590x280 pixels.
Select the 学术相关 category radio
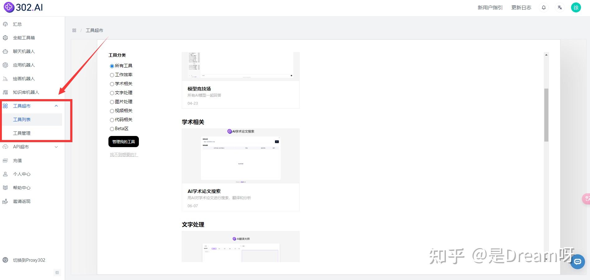(x=112, y=84)
